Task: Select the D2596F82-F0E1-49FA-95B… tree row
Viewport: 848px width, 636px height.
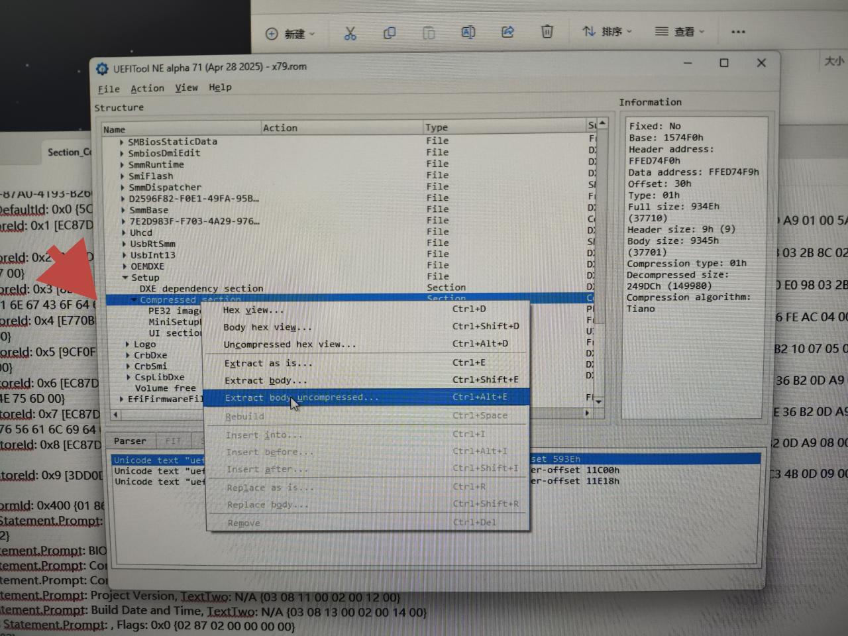Action: (x=193, y=199)
